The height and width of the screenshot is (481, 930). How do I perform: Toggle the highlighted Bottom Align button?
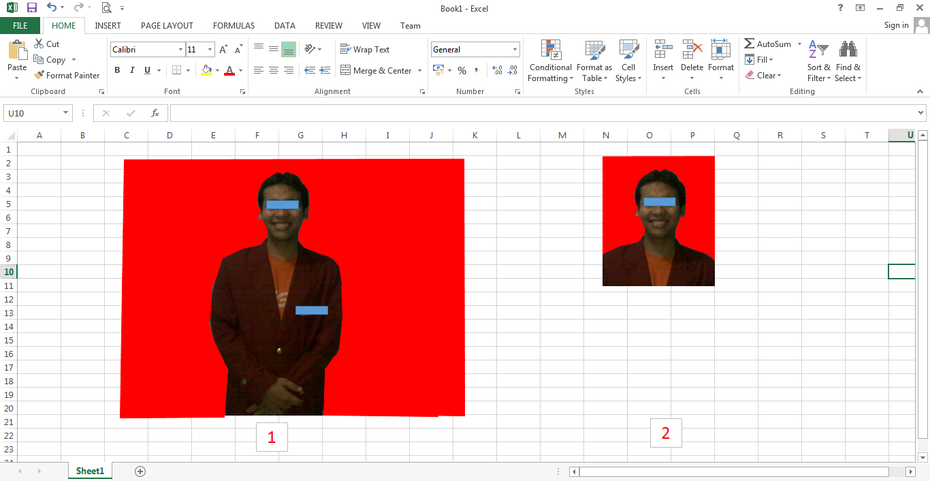[x=289, y=49]
